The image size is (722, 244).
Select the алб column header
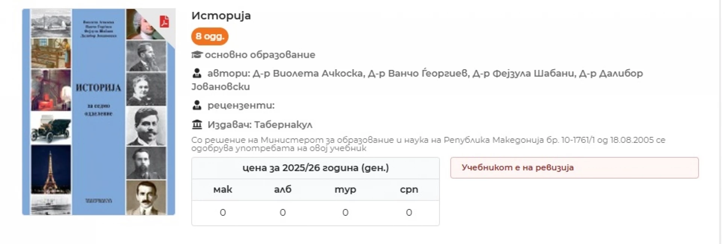(283, 189)
